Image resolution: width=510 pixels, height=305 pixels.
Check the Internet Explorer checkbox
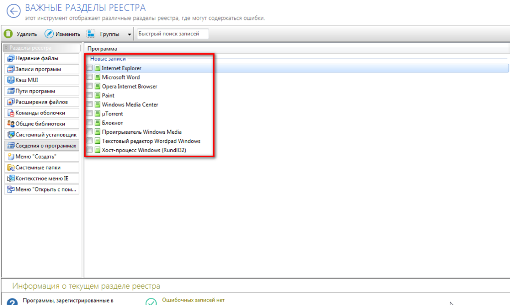pyautogui.click(x=90, y=68)
